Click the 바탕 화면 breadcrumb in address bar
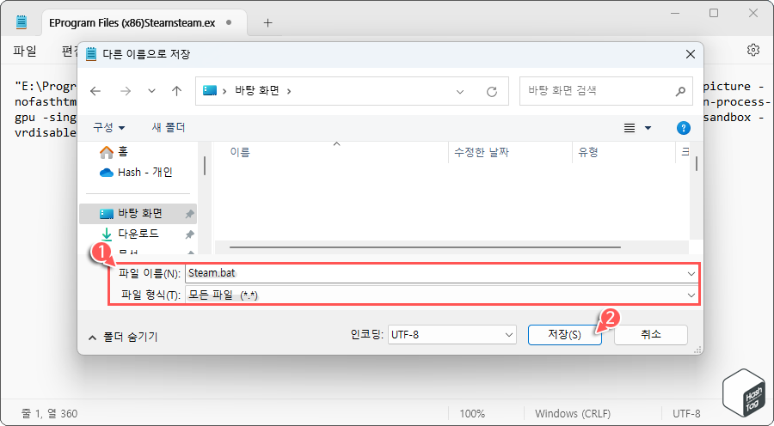 click(x=256, y=91)
